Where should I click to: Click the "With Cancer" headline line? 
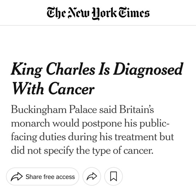coord(53,88)
